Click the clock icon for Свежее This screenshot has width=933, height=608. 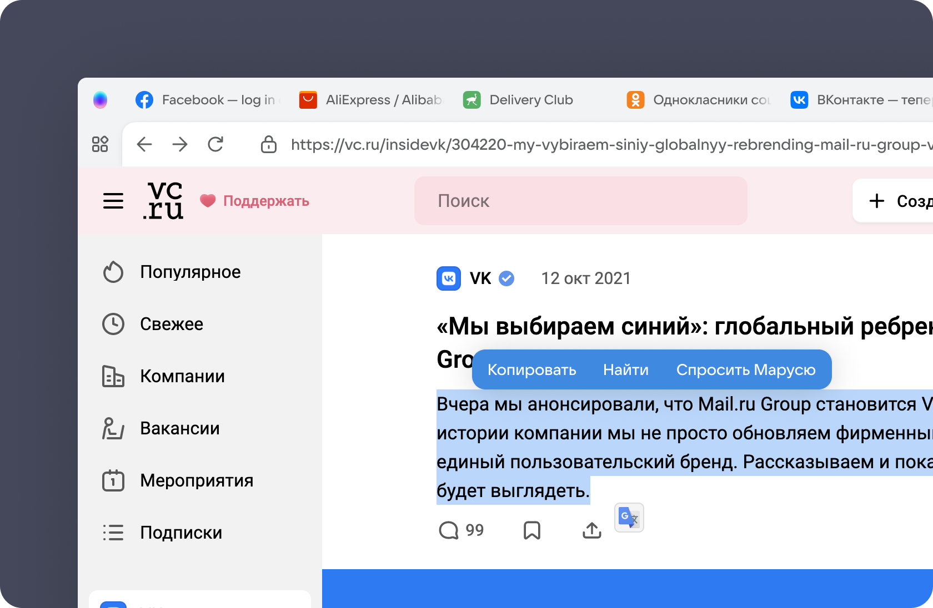(113, 324)
